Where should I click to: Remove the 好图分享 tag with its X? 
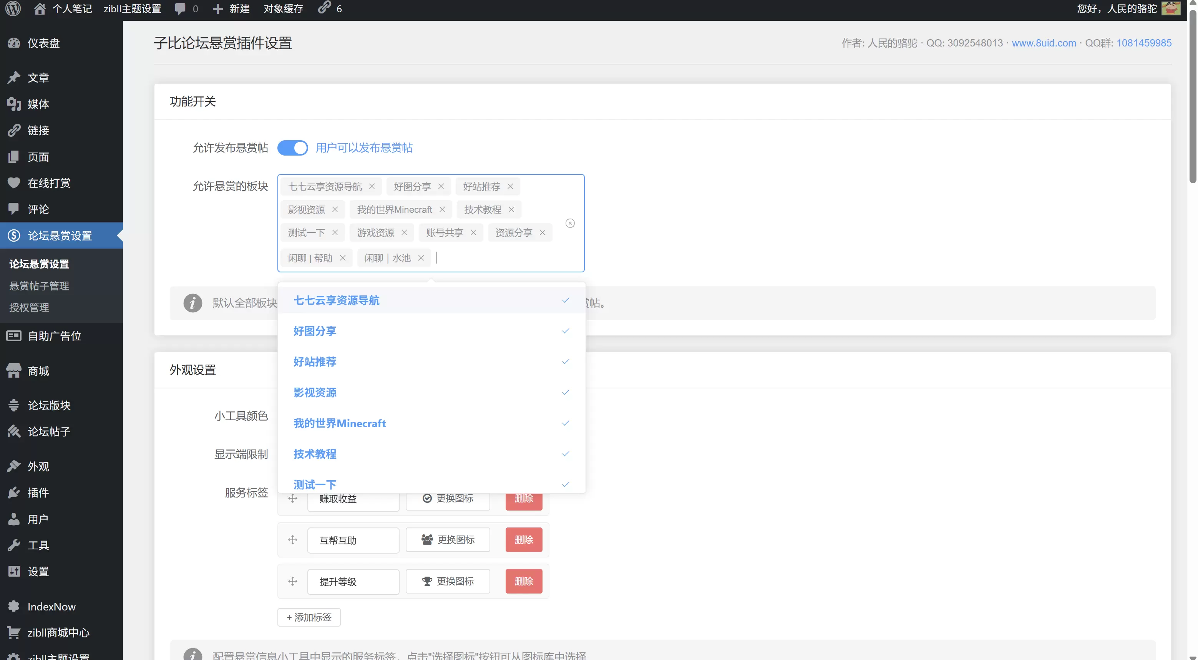tap(441, 186)
